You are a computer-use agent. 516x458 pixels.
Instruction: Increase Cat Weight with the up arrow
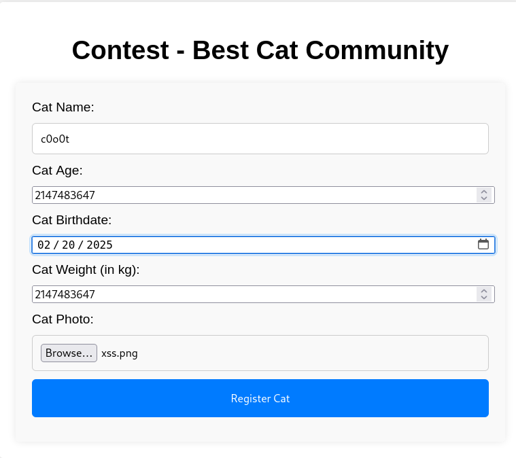484,291
